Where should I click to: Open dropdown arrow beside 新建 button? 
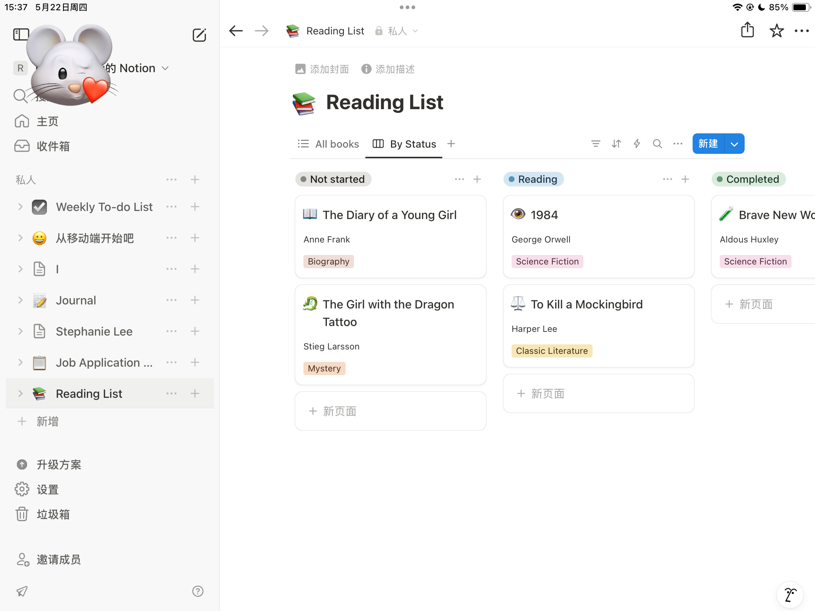734,144
